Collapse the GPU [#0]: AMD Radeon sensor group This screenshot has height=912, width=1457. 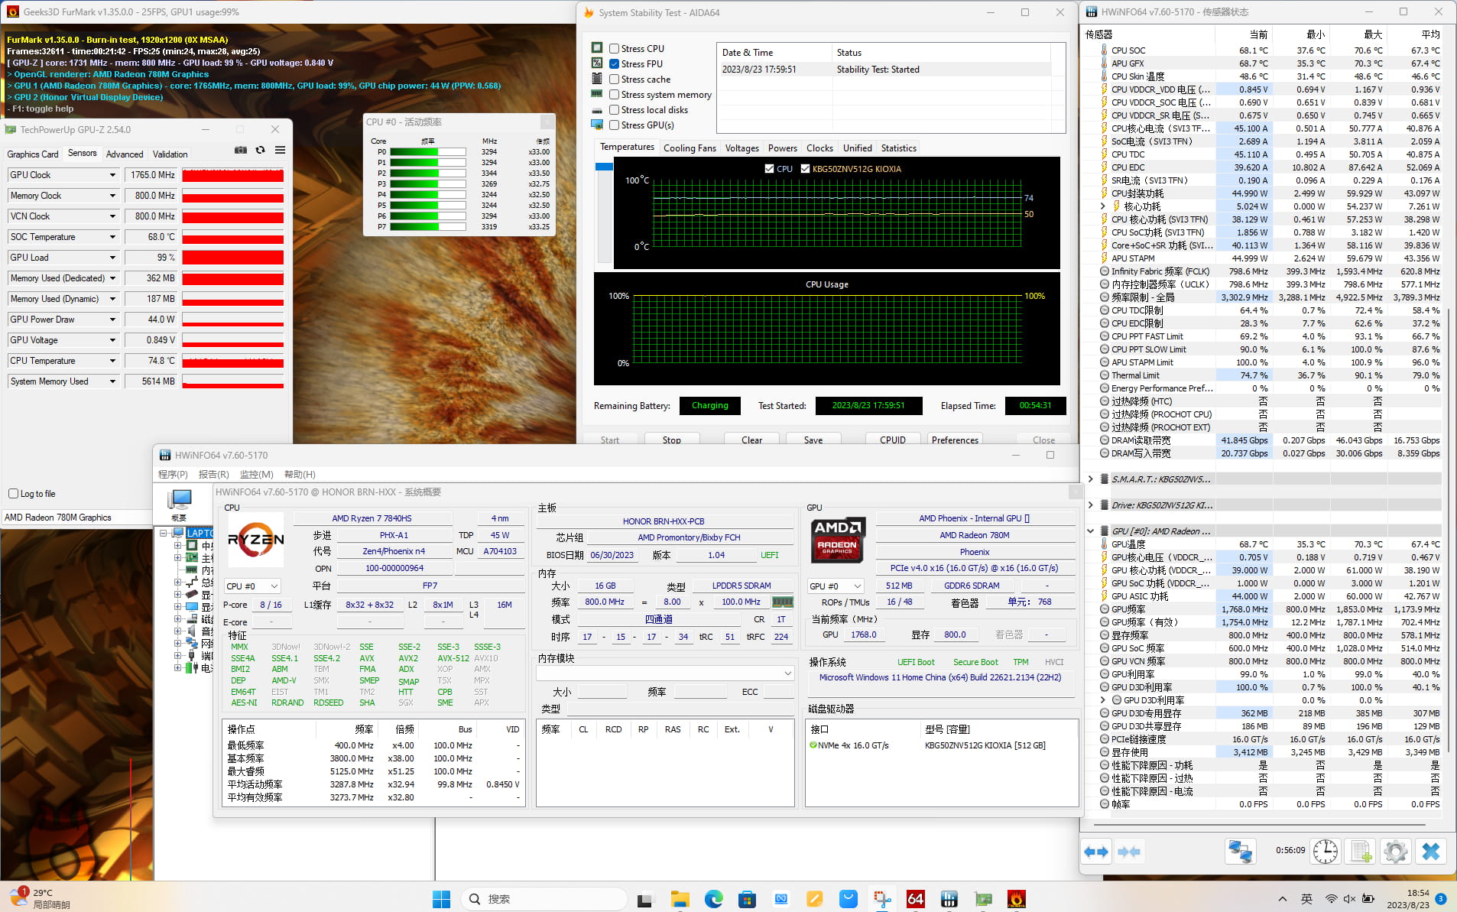(x=1090, y=531)
